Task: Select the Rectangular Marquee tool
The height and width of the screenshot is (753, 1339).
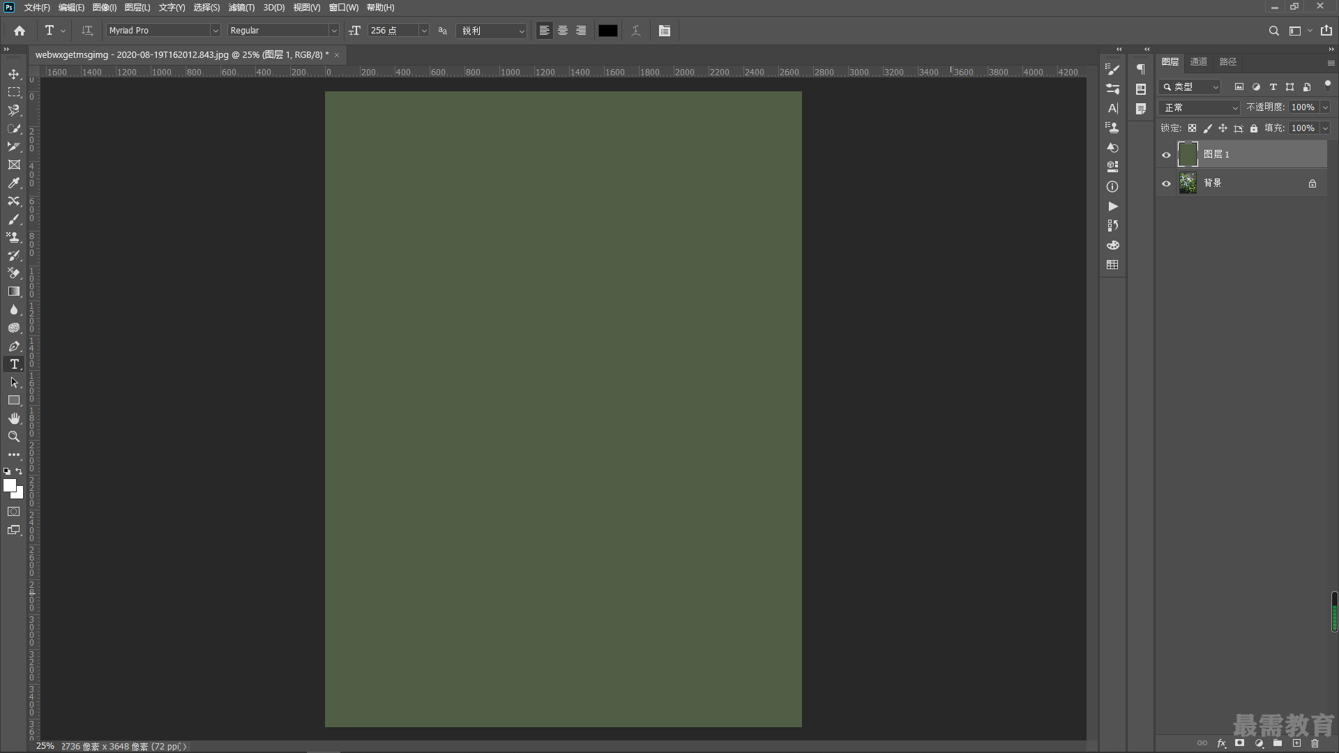Action: tap(14, 92)
